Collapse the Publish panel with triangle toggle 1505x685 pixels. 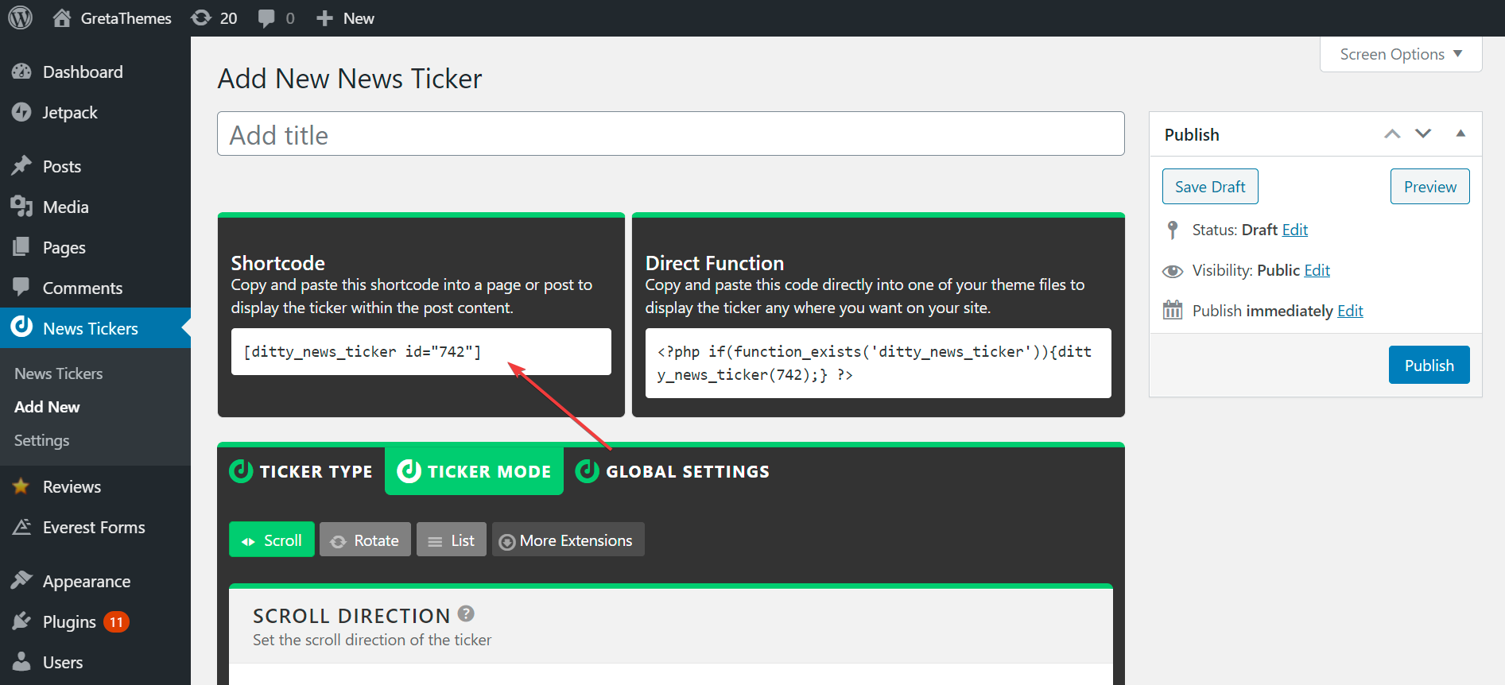[1460, 134]
